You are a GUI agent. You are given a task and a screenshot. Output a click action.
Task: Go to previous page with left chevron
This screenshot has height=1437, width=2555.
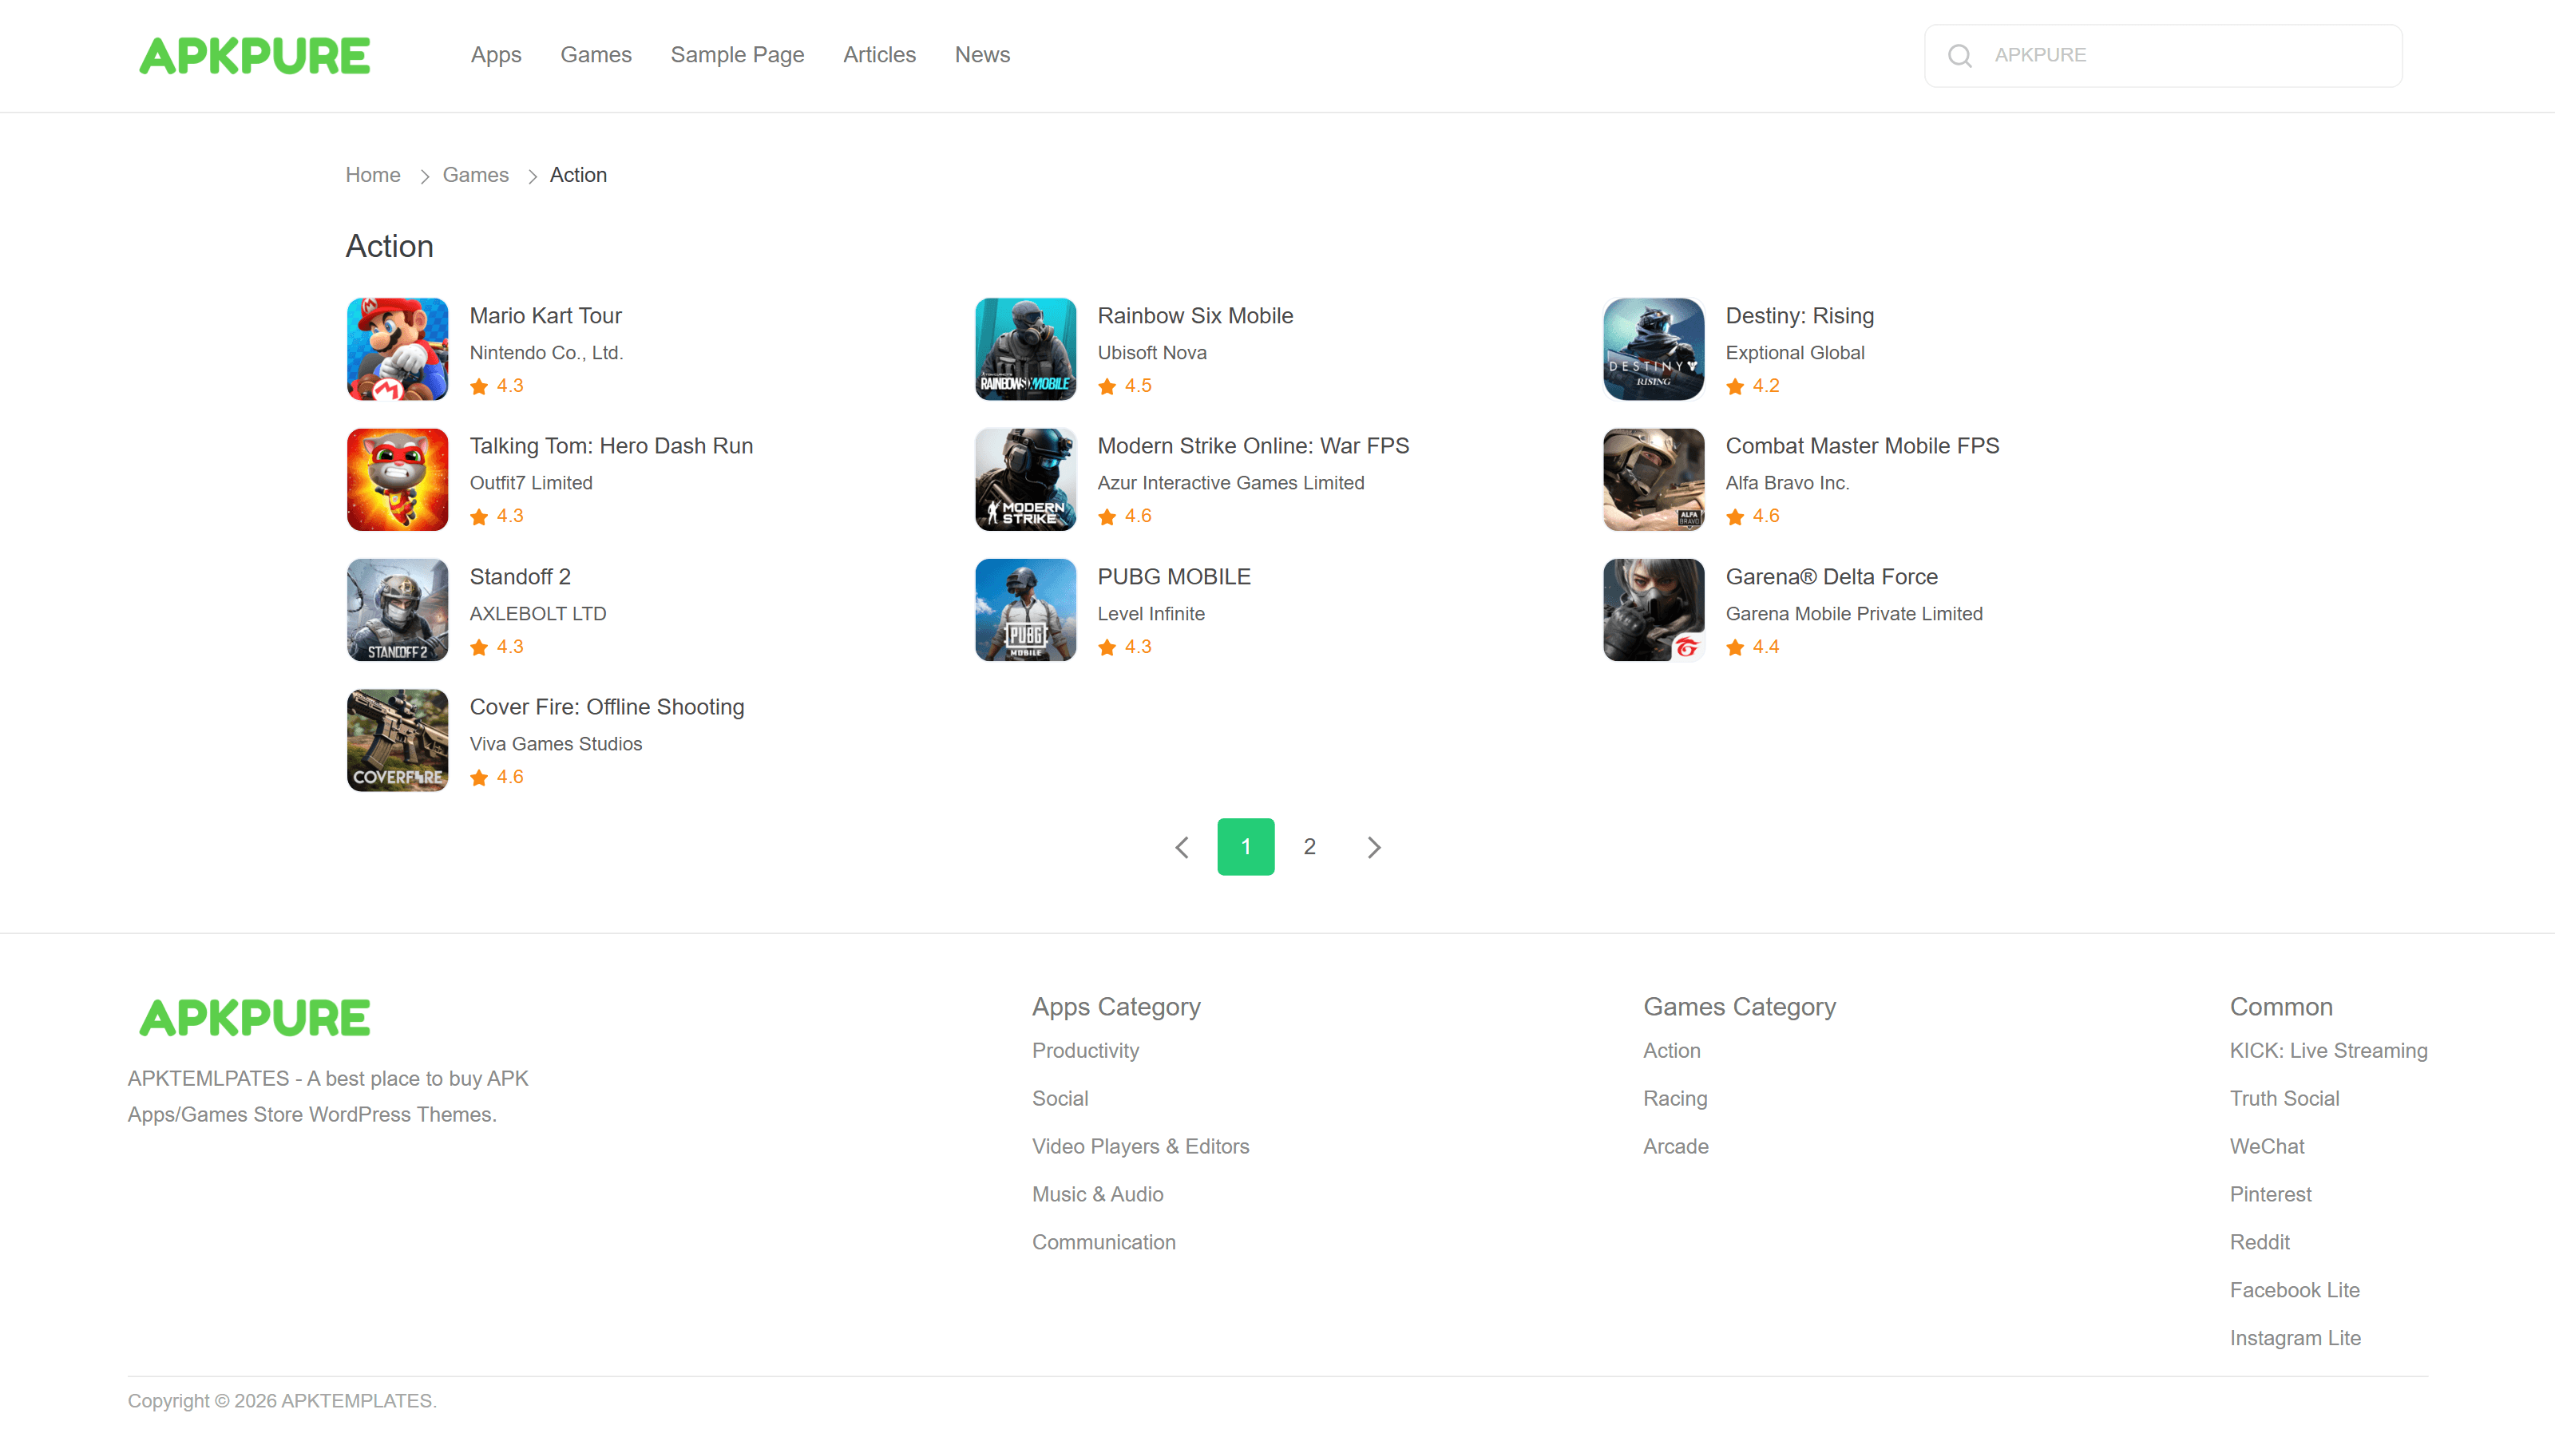1182,847
